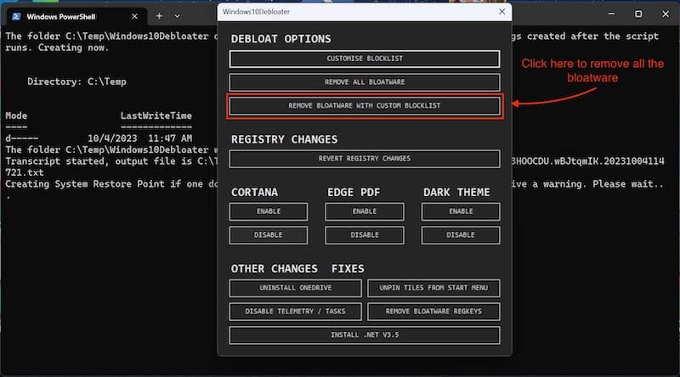
Task: Enable Dark Theme
Action: 461,212
